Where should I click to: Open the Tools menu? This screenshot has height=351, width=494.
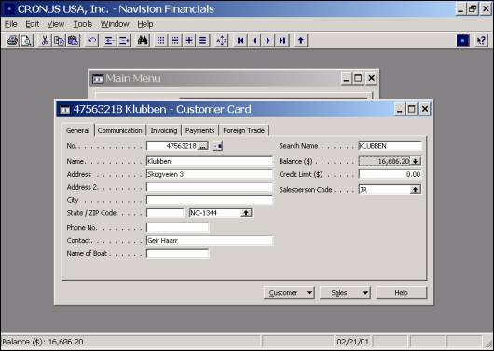coord(83,24)
